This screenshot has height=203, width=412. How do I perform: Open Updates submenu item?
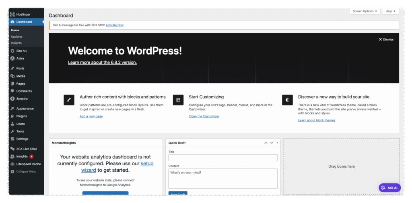(17, 37)
